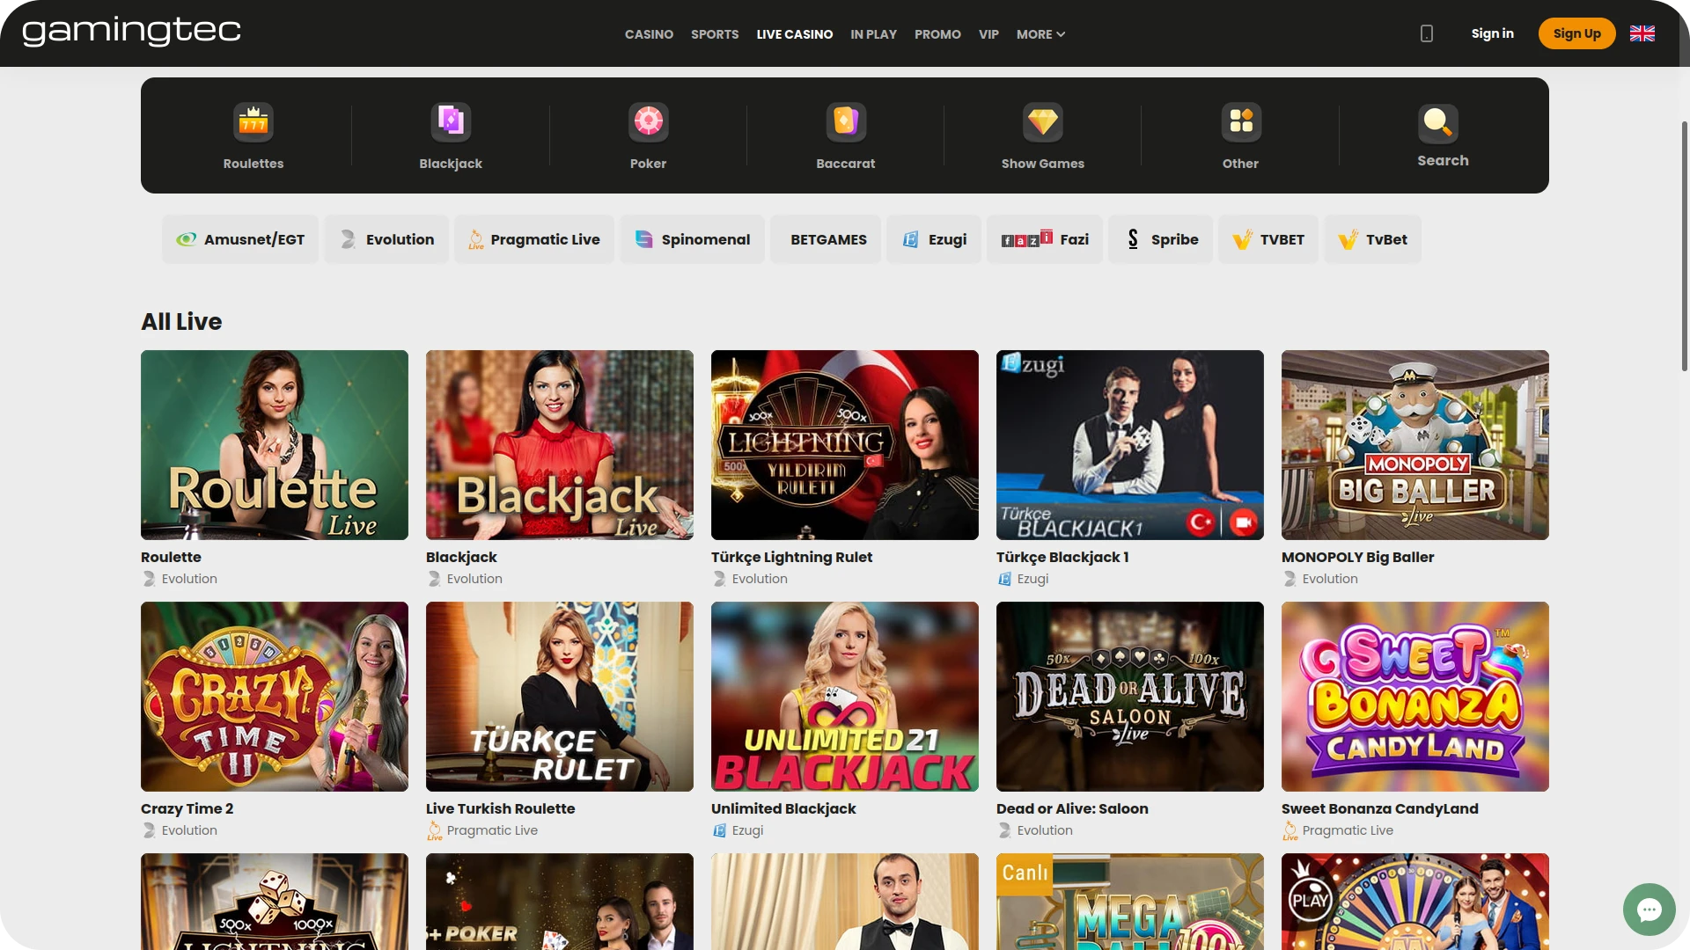Image resolution: width=1690 pixels, height=950 pixels.
Task: Open the PROMO menu item
Action: 937,34
